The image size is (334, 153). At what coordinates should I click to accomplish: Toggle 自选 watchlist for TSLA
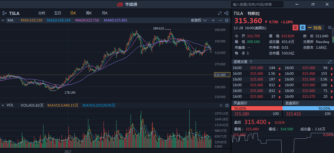[315, 28]
